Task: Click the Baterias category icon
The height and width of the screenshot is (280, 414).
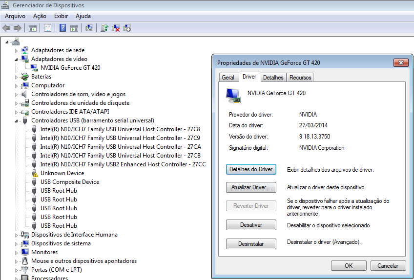Action: click(x=25, y=77)
